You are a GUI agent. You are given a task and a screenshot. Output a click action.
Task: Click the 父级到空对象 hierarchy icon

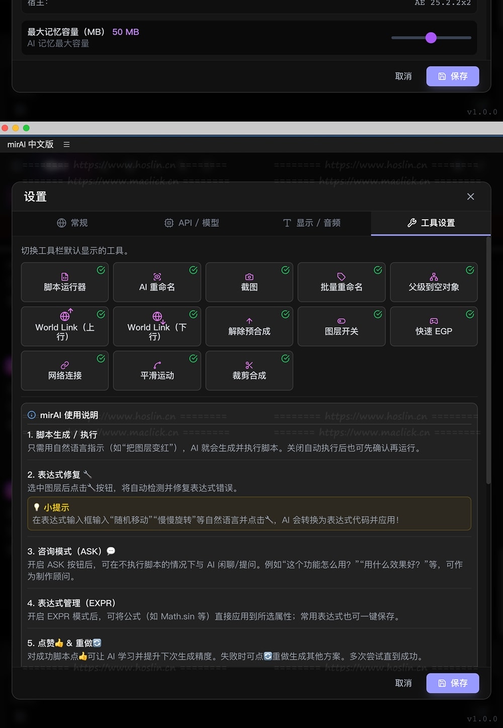point(434,277)
